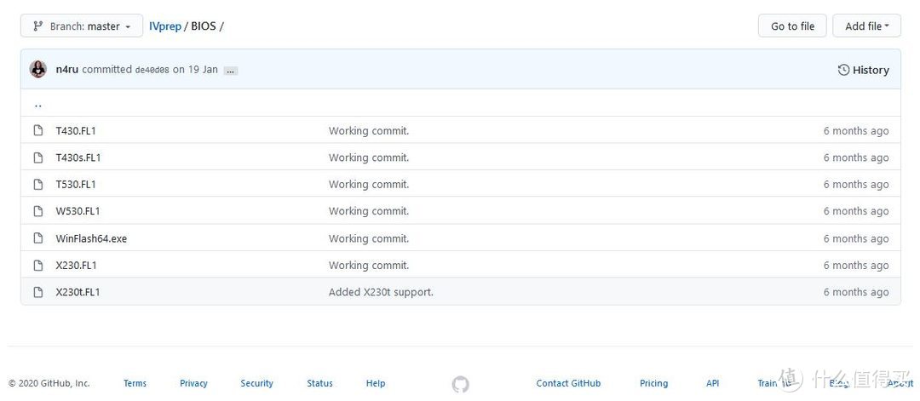
Task: Open the T430s.FL1 file
Action: (x=78, y=158)
